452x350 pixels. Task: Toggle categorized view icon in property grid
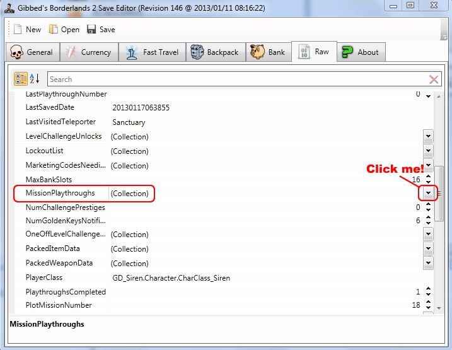point(21,79)
